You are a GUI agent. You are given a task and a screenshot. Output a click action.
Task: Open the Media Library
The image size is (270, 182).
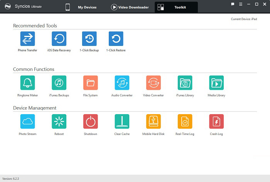click(x=216, y=83)
